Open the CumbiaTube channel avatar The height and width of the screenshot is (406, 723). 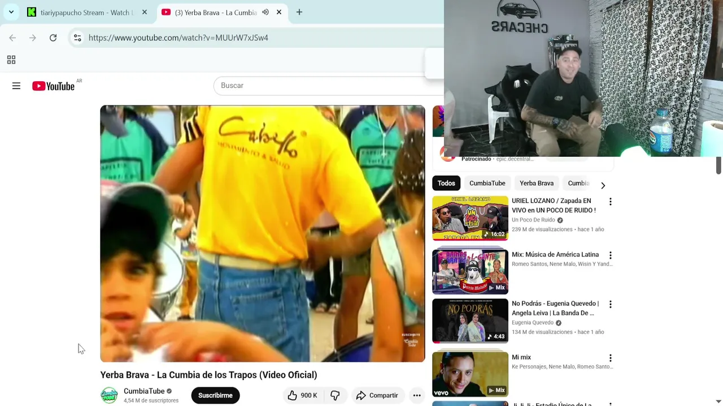(x=109, y=395)
